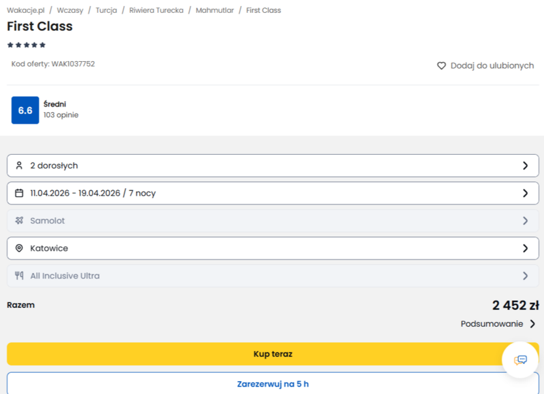
Task: Click the calendar icon in date field
Action: (x=19, y=194)
